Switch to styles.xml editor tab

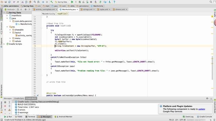(104, 9)
